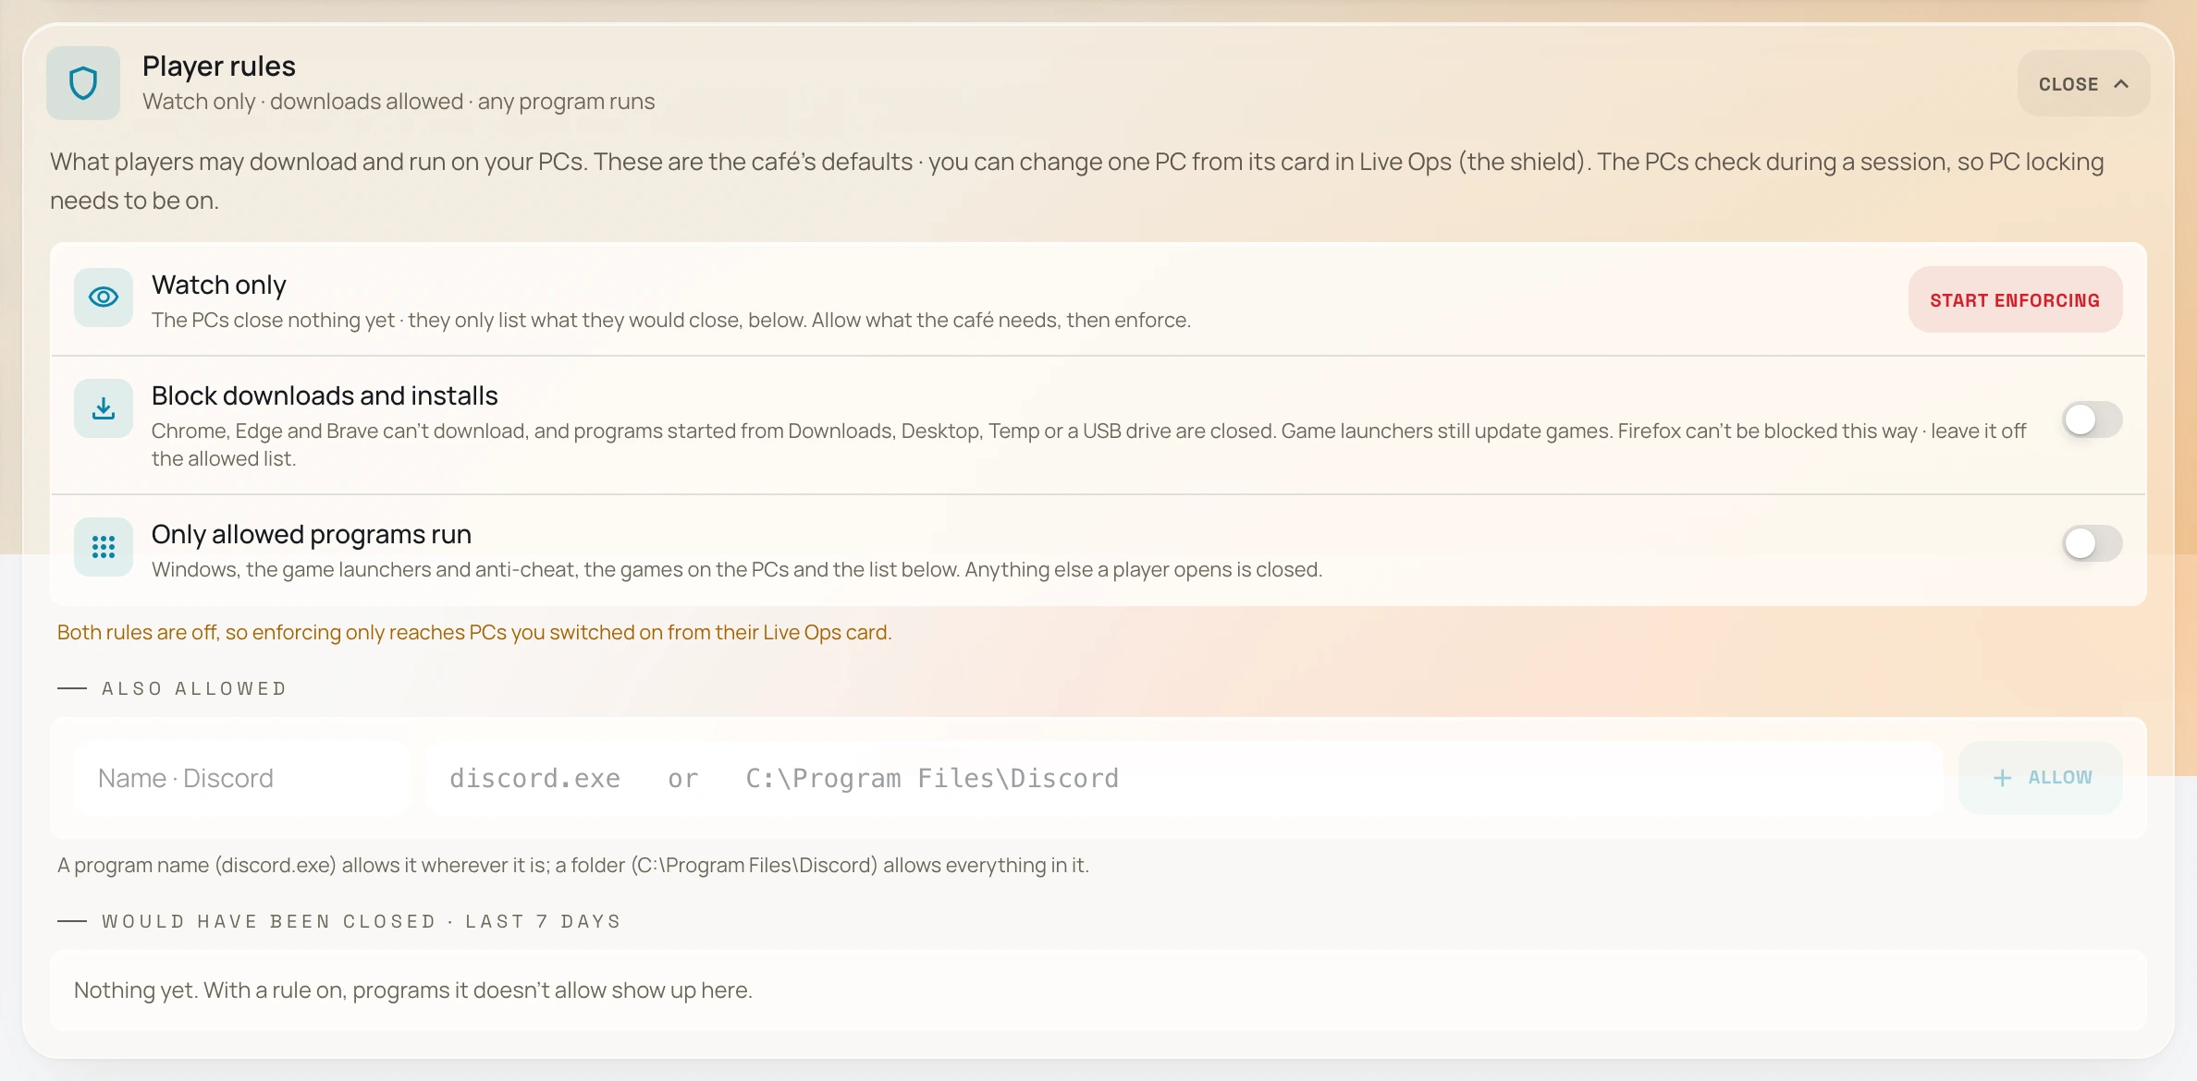Click the ALSO ALLOWED section label
The height and width of the screenshot is (1081, 2197).
[194, 688]
